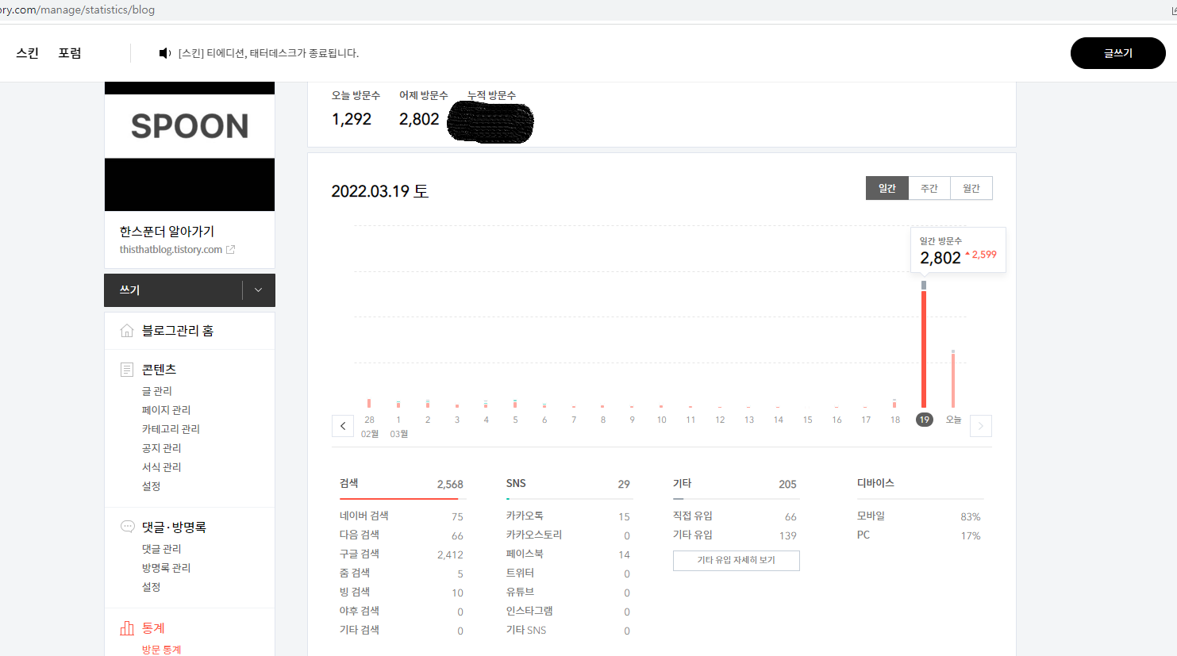
Task: Open thisthatblog.tistory.com link
Action: coord(171,250)
